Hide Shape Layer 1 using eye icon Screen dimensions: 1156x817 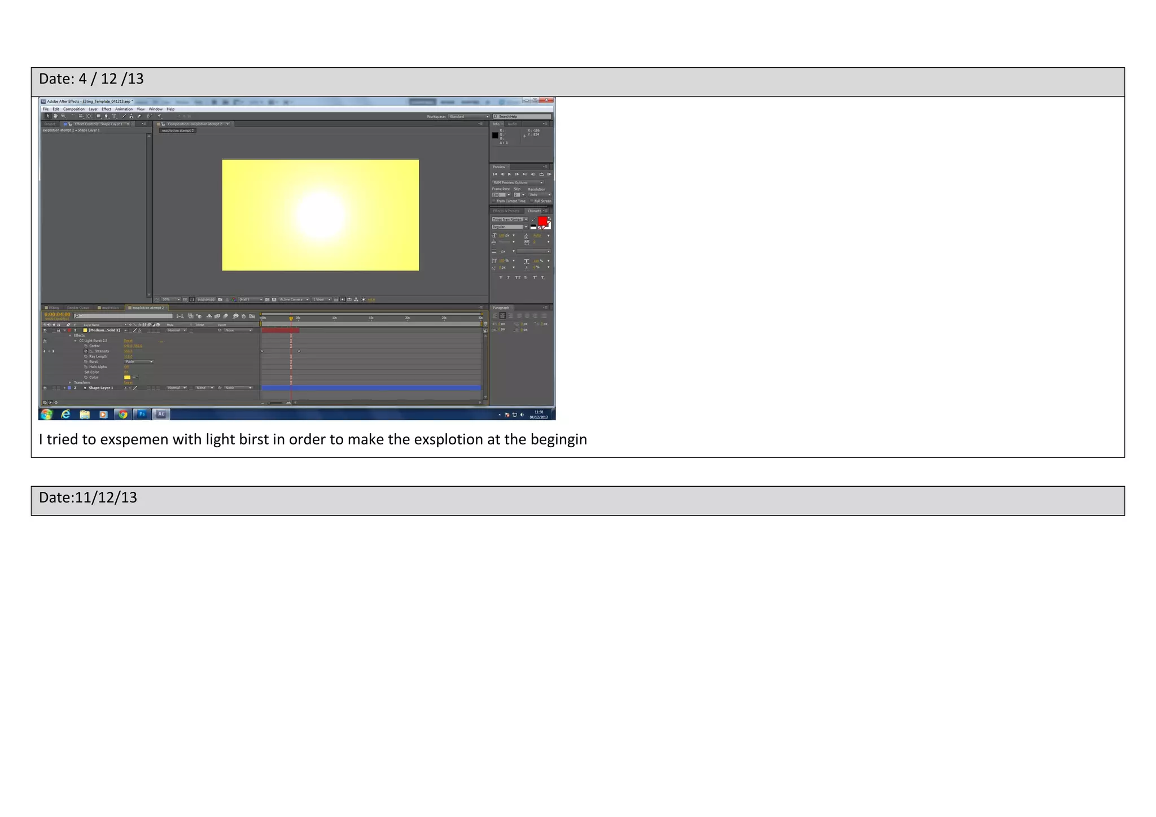(45, 388)
